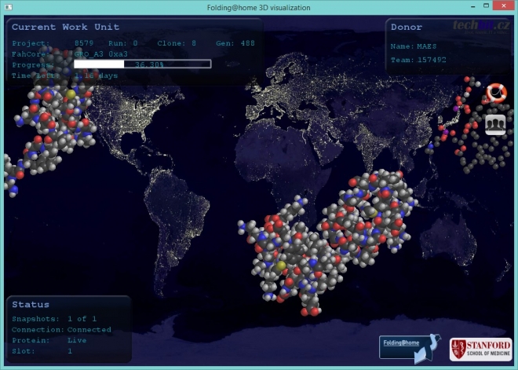518x370 pixels.
Task: Click the 36.30% progress bar
Action: 142,64
